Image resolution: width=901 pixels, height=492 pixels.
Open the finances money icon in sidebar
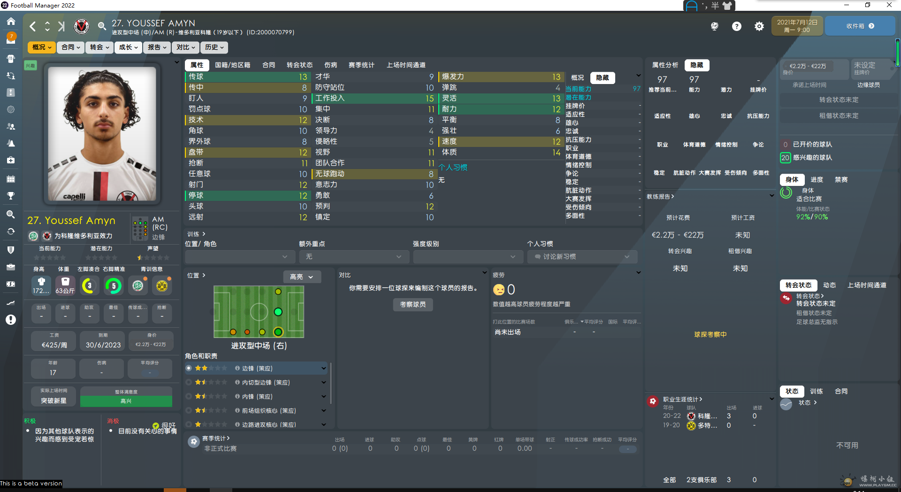click(x=11, y=284)
